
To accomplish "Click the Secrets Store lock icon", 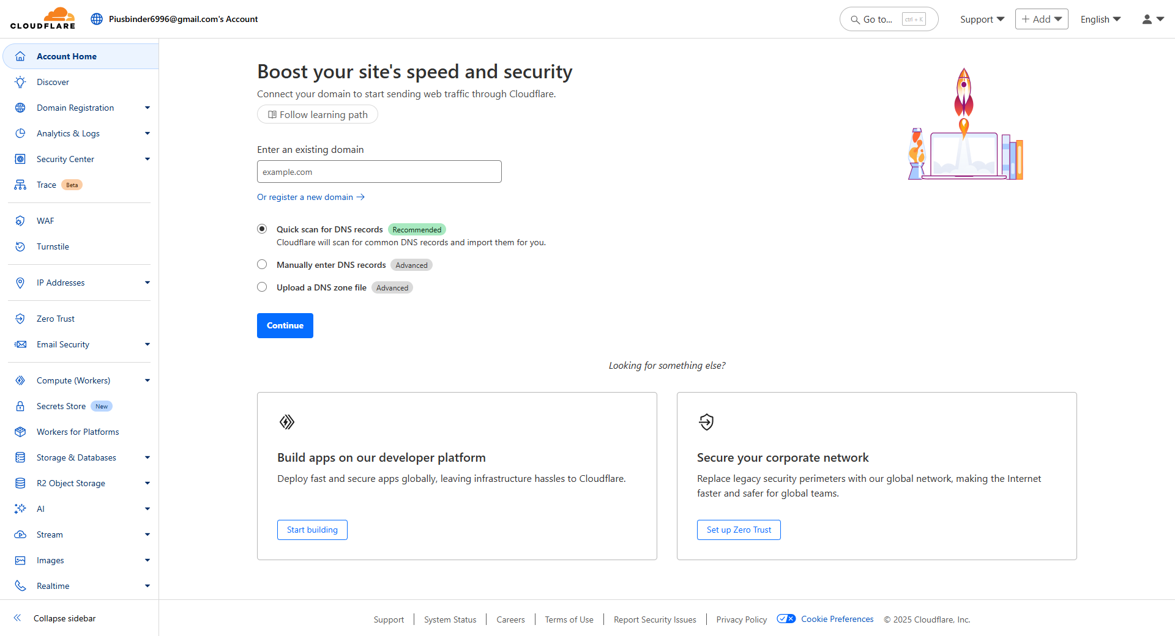I will pos(20,406).
